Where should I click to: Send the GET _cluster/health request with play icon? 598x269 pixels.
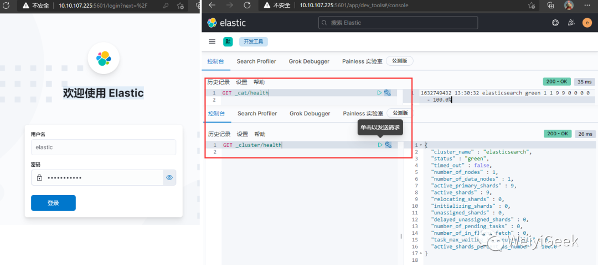click(380, 145)
